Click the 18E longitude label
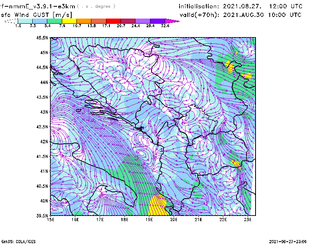 tap(124, 220)
